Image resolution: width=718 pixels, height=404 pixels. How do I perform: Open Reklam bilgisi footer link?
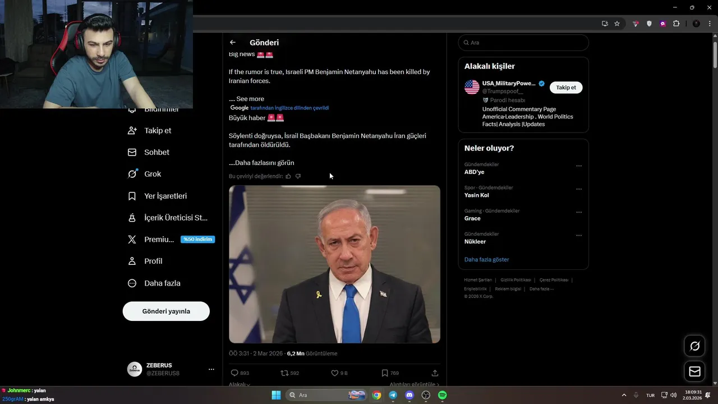coord(508,289)
